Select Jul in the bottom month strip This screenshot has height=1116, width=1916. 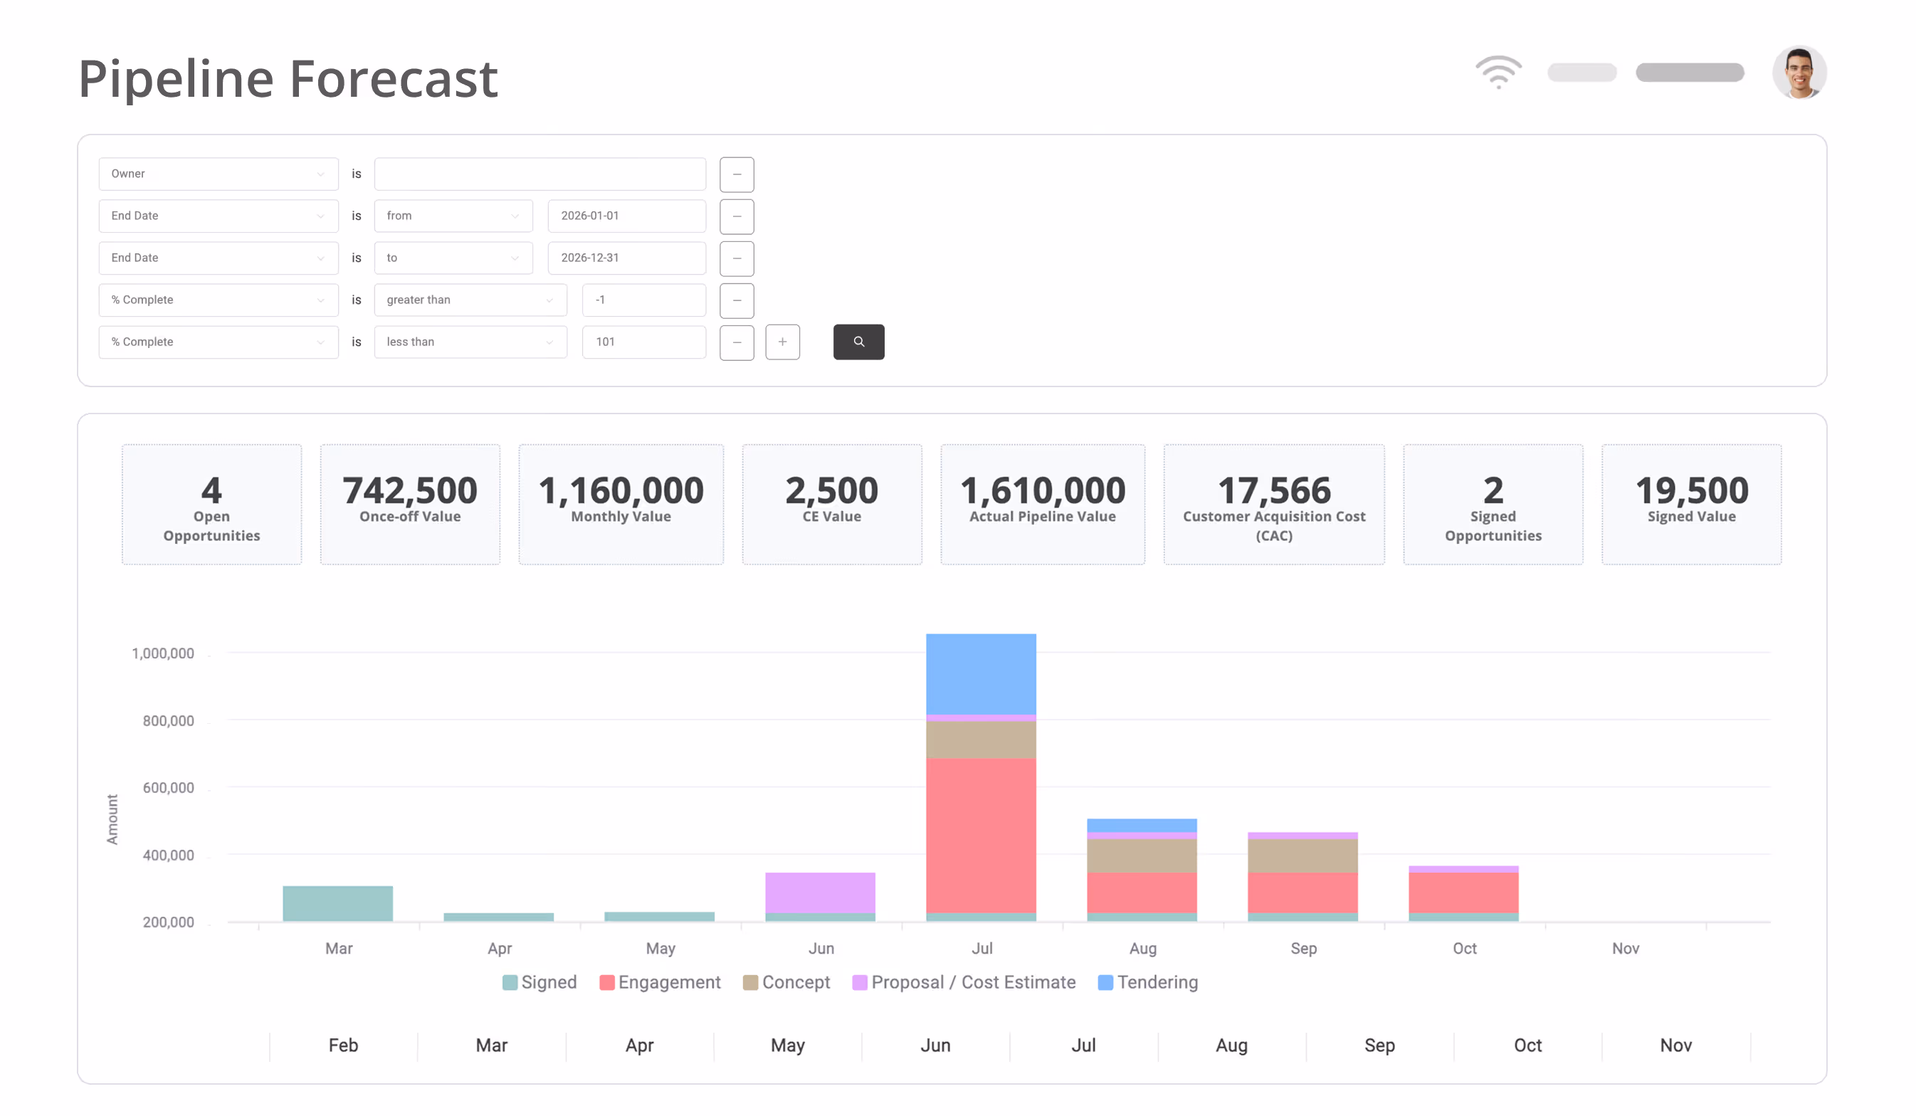[1083, 1046]
